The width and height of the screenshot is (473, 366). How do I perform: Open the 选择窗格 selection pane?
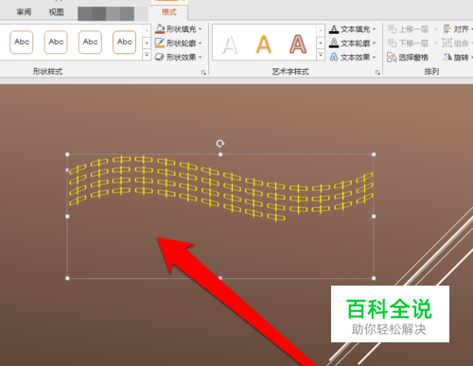(408, 57)
